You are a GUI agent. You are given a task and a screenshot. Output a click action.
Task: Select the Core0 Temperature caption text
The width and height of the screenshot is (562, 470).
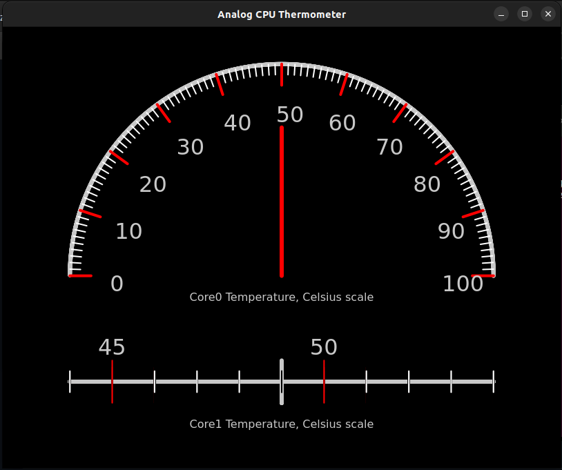[x=281, y=297]
